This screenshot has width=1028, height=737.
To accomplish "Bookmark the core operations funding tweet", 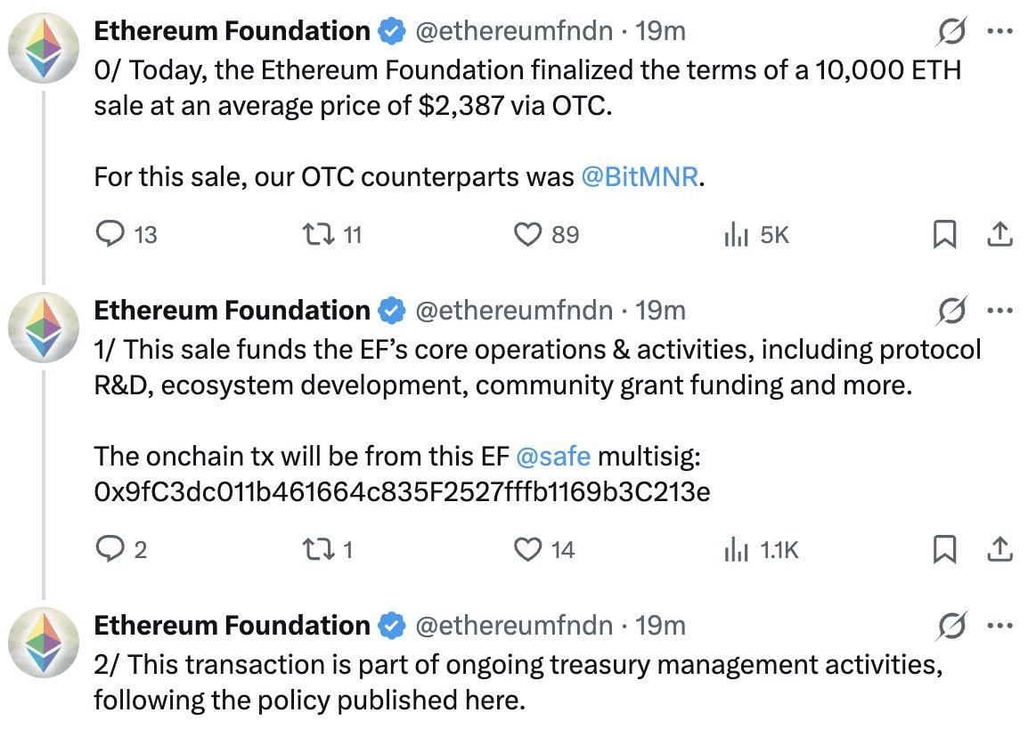I will coord(944,550).
